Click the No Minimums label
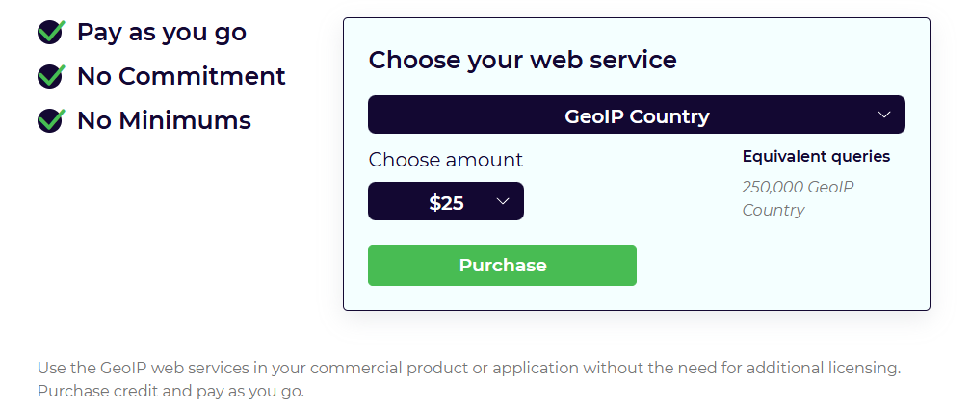The height and width of the screenshot is (409, 970). (x=164, y=120)
